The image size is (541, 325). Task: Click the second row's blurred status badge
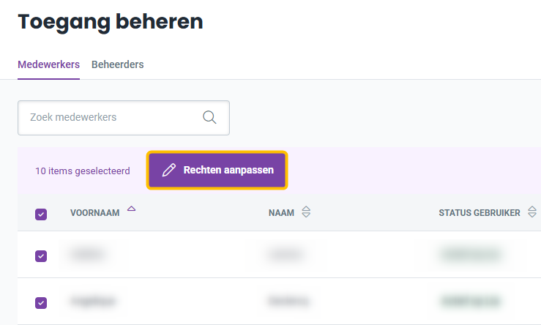tap(471, 301)
